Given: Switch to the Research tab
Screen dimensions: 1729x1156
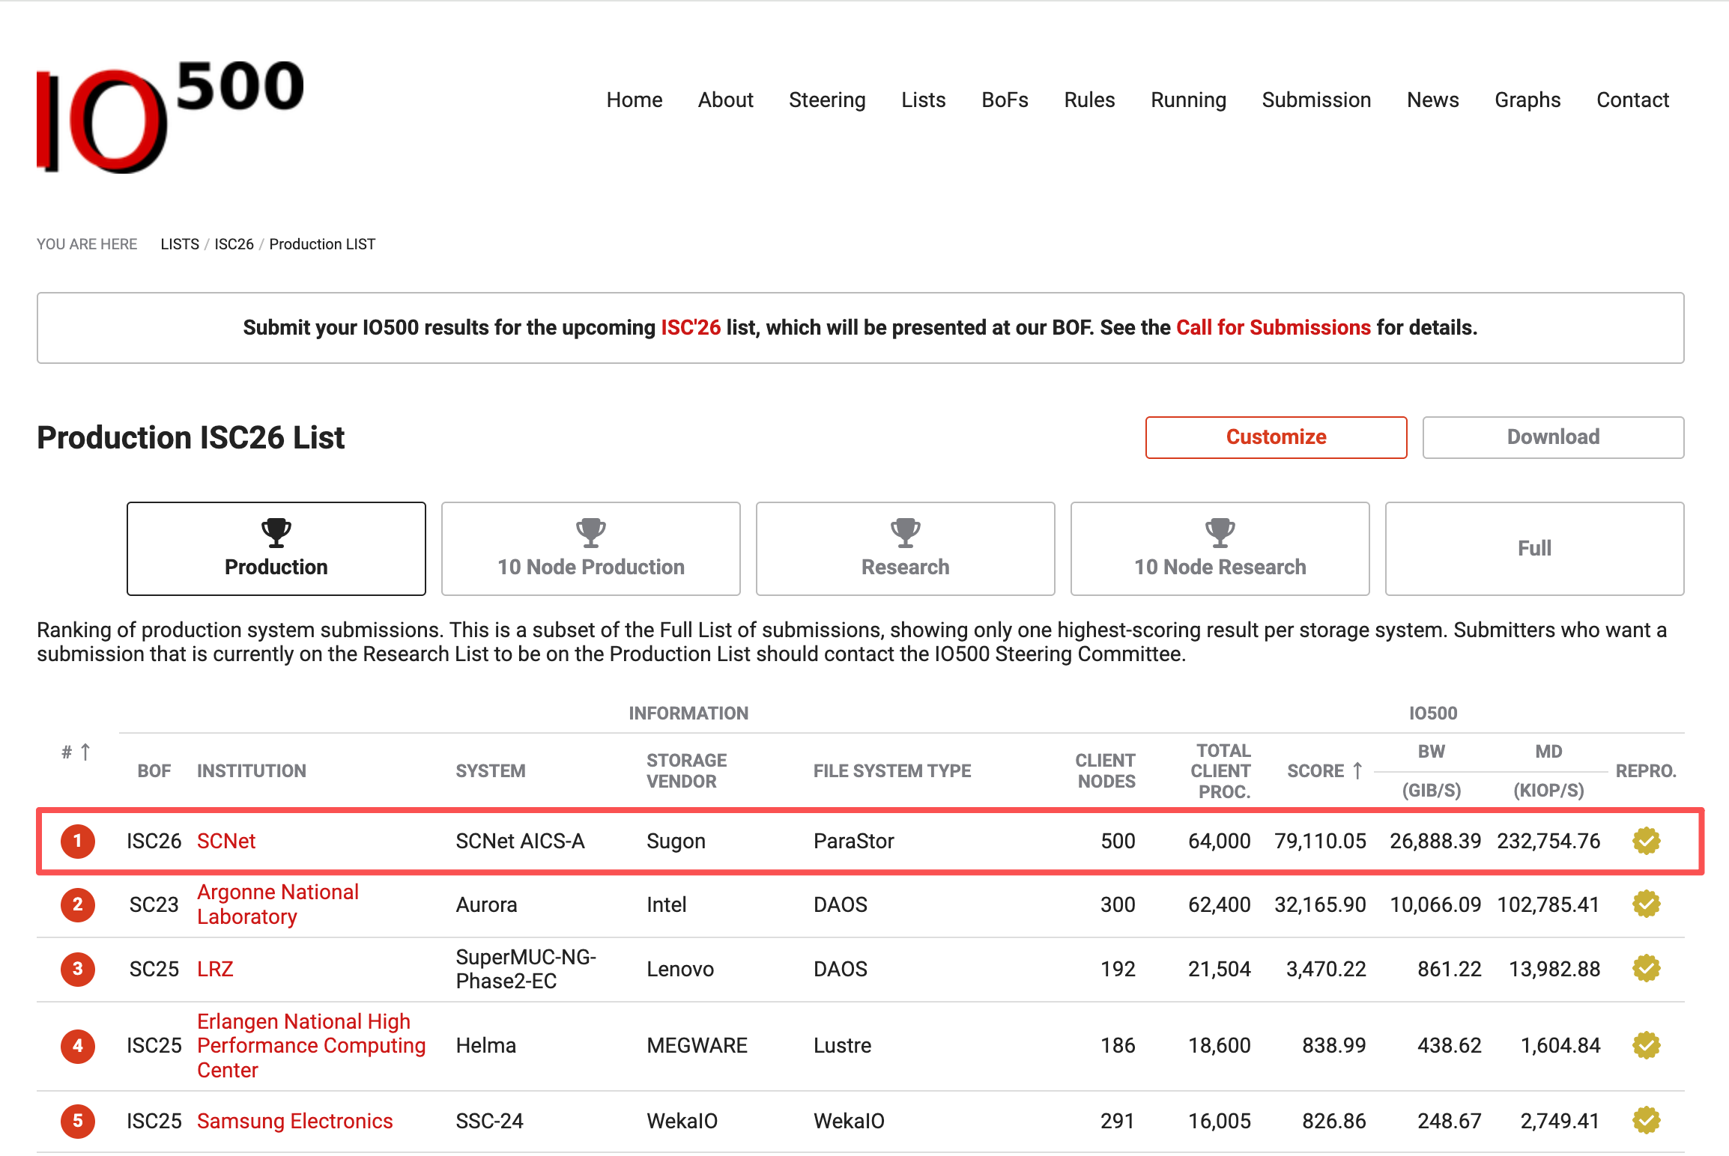Looking at the screenshot, I should [906, 549].
